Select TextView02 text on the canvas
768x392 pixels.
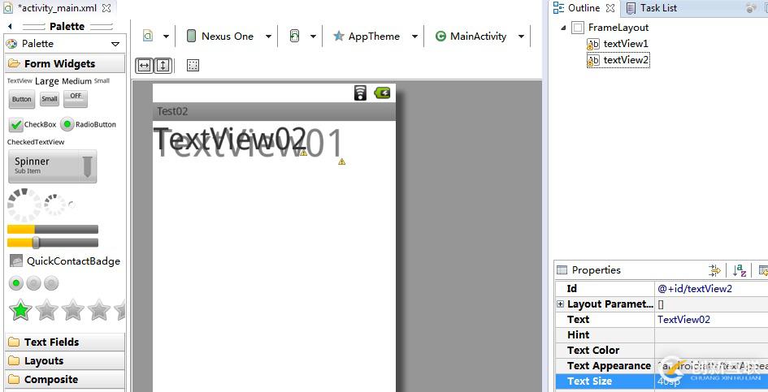point(230,139)
